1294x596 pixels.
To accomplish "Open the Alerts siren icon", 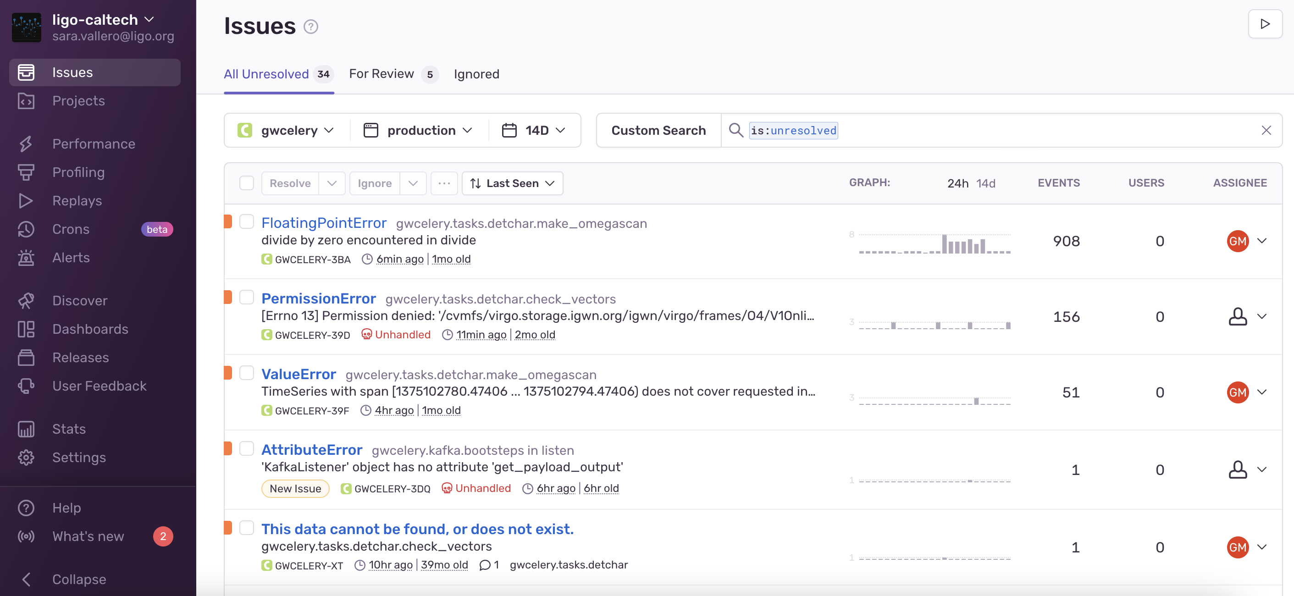I will coord(26,258).
